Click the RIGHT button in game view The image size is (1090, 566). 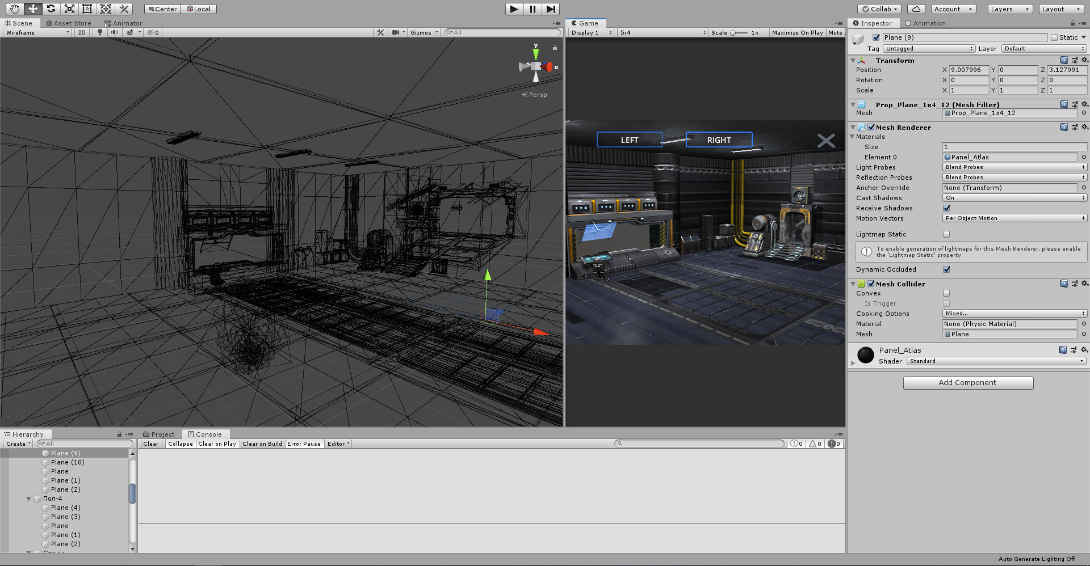[x=719, y=140]
